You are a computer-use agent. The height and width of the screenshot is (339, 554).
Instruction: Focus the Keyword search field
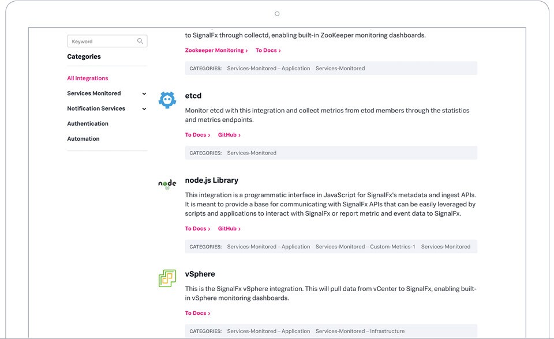click(107, 41)
